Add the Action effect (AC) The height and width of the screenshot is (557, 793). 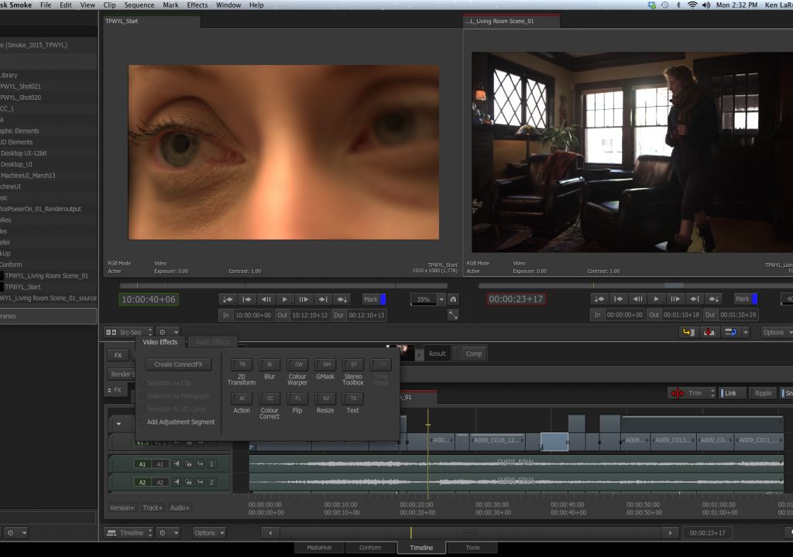tap(242, 398)
